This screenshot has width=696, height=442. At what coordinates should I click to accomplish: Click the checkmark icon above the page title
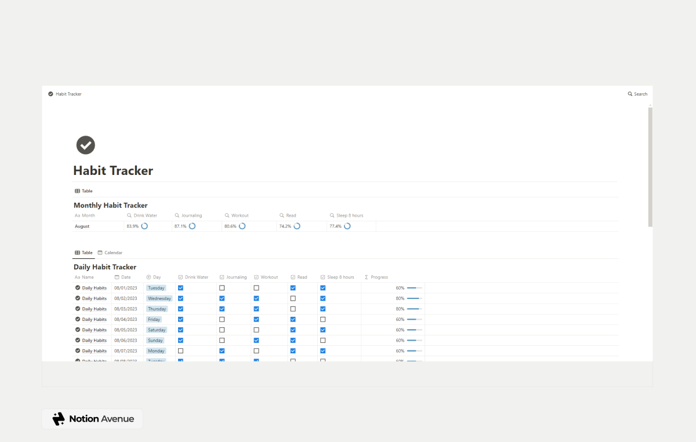[85, 145]
